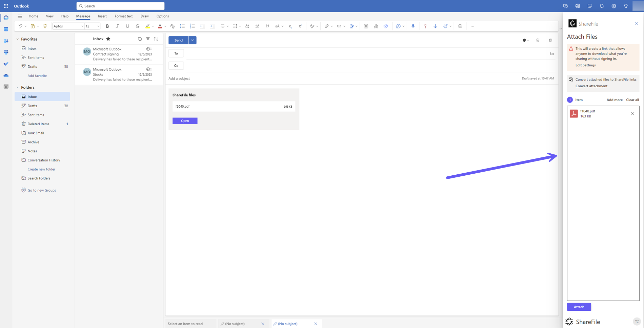Screen dimensions: 644x328
Task: Click the insert link icon
Action: (x=339, y=26)
